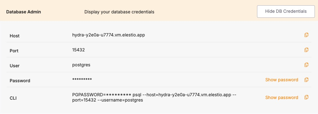Click the Password row label
The height and width of the screenshot is (114, 318).
(x=20, y=81)
